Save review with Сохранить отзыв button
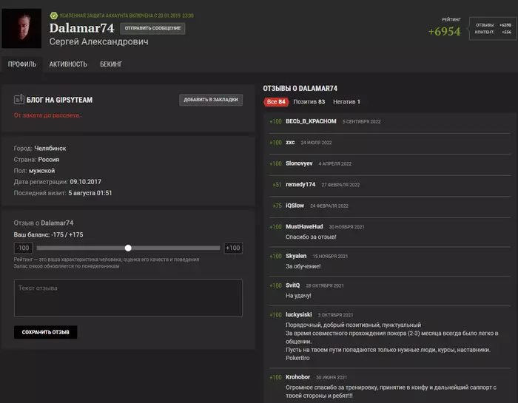The height and width of the screenshot is (403, 518). click(x=46, y=332)
